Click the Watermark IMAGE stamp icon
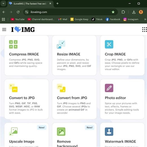The width and height of the screenshot is (147, 147). tap(109, 131)
